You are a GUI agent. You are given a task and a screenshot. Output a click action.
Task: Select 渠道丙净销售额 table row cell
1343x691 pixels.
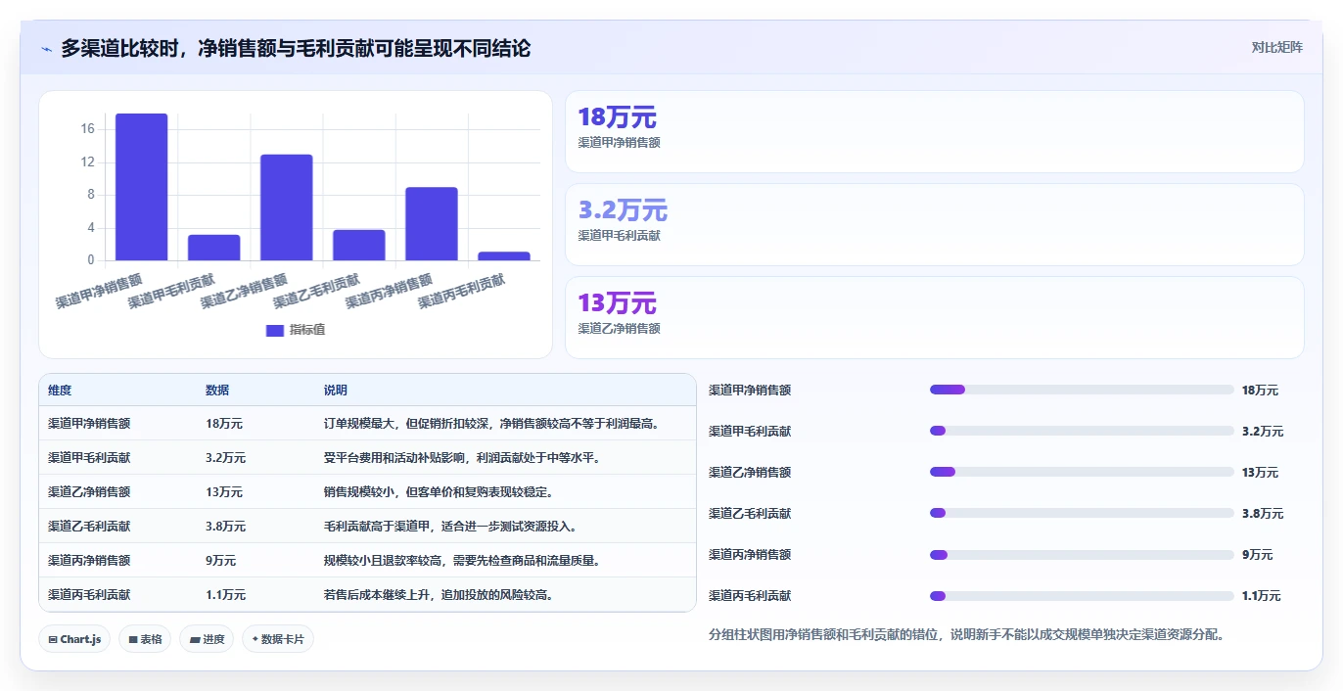coord(89,561)
